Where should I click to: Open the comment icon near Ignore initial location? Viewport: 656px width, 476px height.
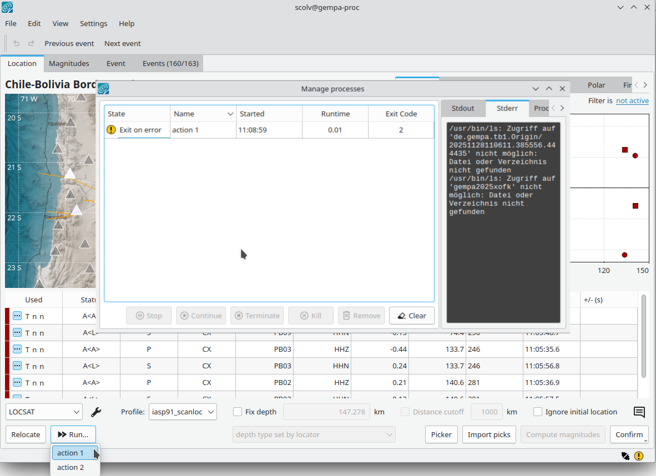coord(639,412)
